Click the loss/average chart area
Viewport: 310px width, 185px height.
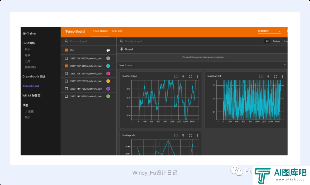click(165, 100)
